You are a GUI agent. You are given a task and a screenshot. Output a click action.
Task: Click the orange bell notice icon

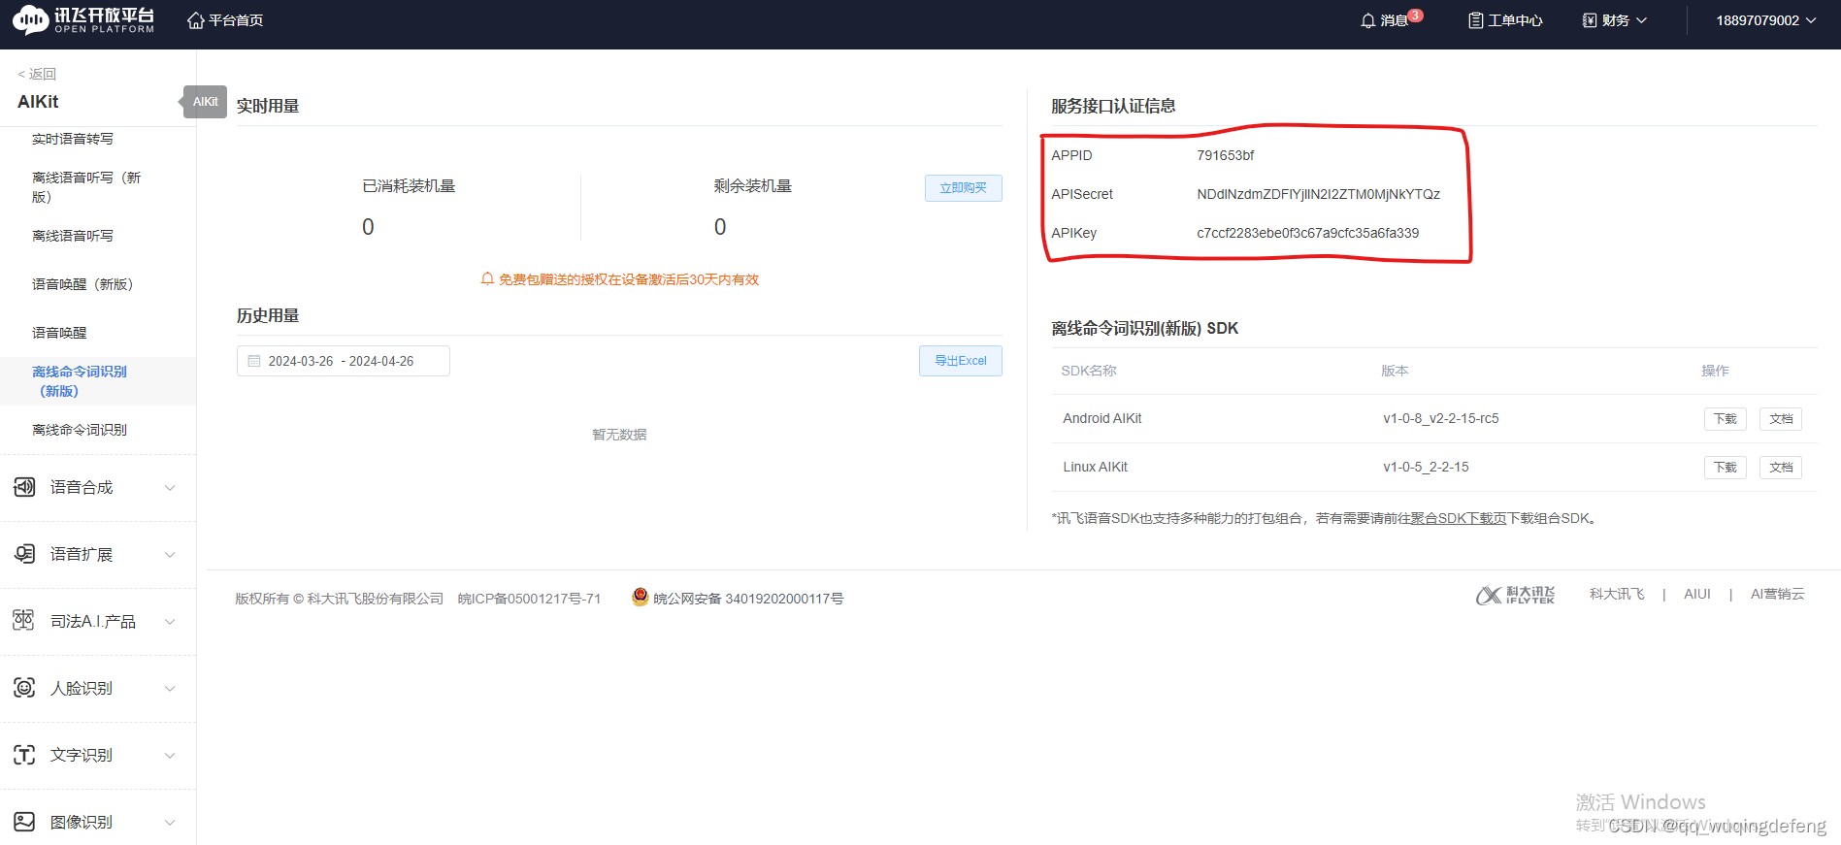(x=487, y=279)
